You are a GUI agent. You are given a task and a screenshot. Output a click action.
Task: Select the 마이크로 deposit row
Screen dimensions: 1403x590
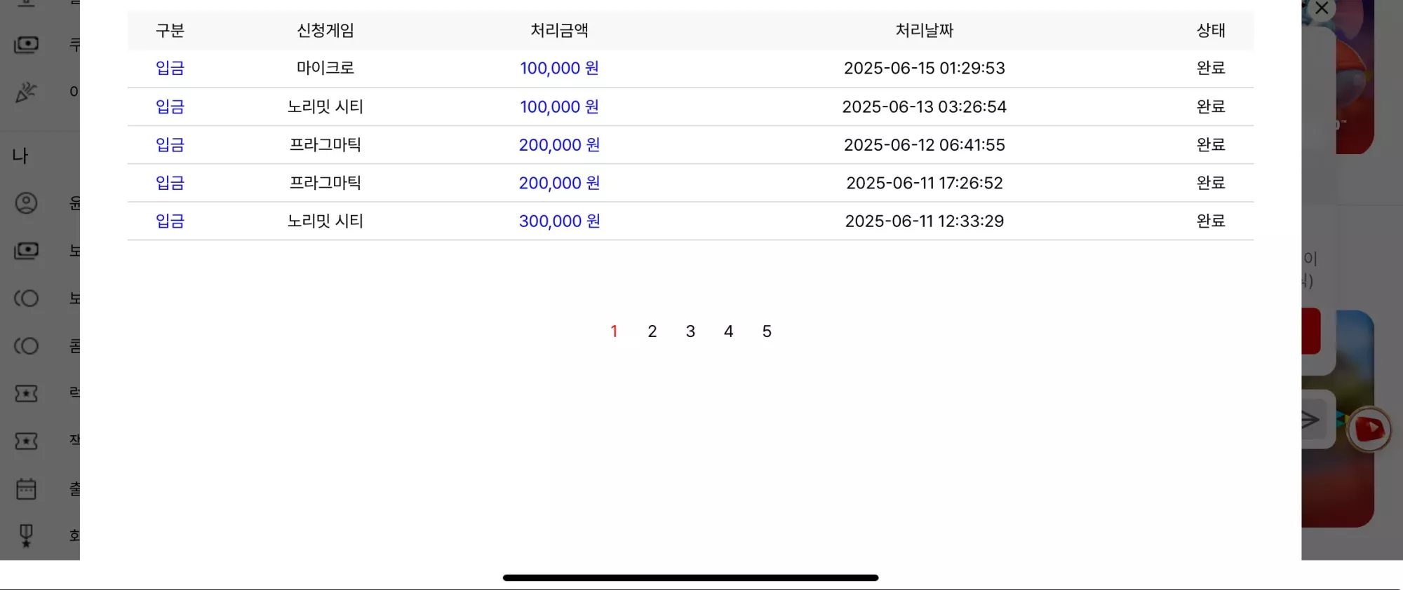coord(690,69)
